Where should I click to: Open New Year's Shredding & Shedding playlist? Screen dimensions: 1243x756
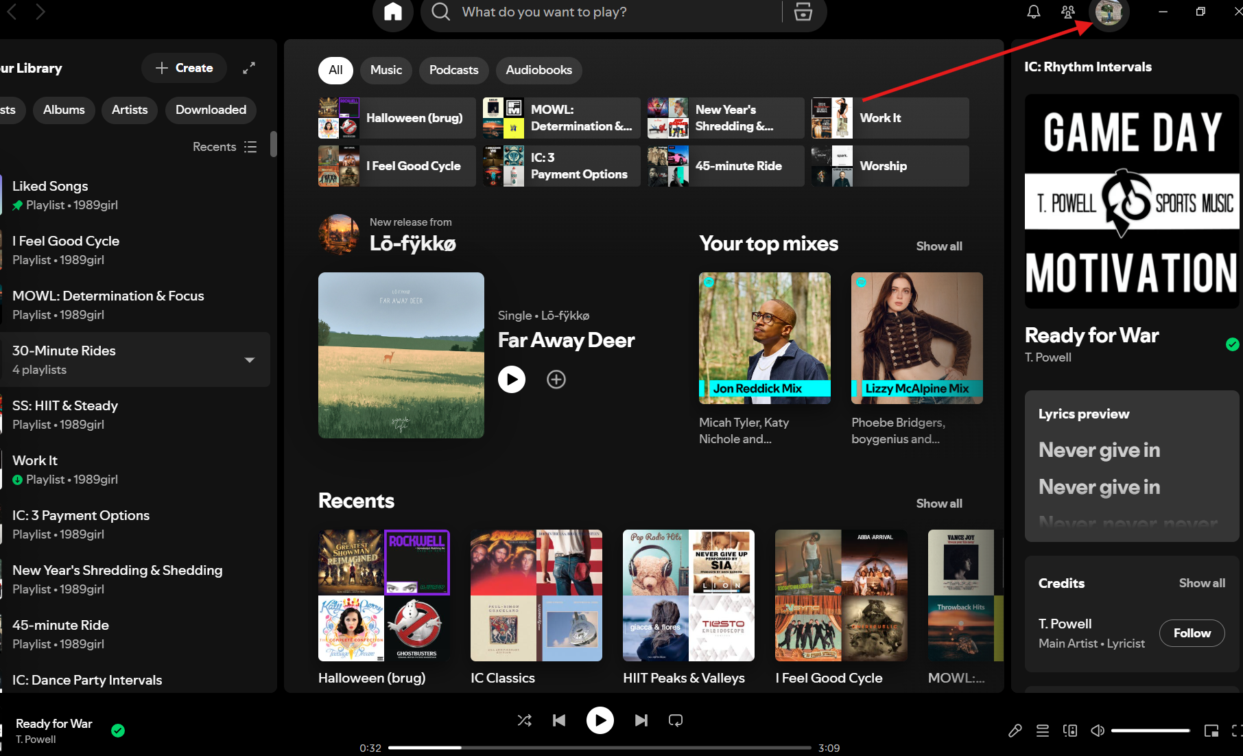(x=134, y=580)
